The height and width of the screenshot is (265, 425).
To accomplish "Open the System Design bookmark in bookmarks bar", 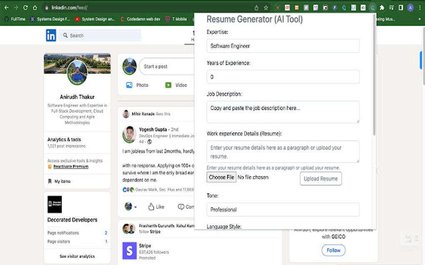I will [x=95, y=19].
